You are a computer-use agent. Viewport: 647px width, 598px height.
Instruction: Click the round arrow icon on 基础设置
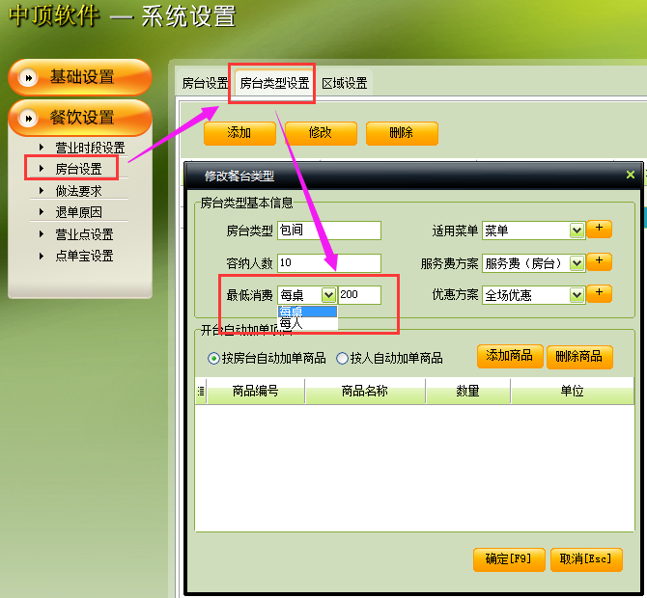28,77
